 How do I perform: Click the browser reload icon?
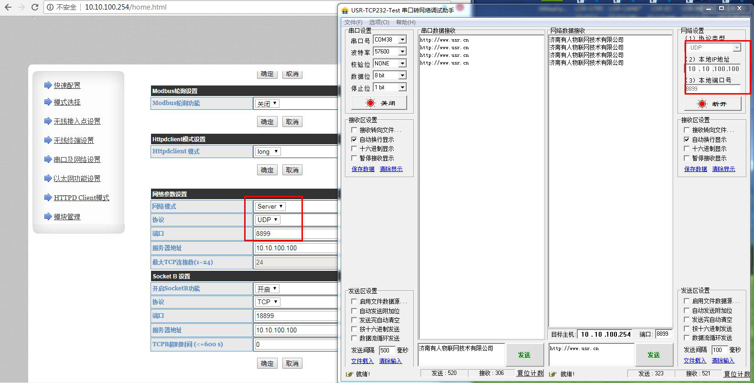pyautogui.click(x=34, y=7)
